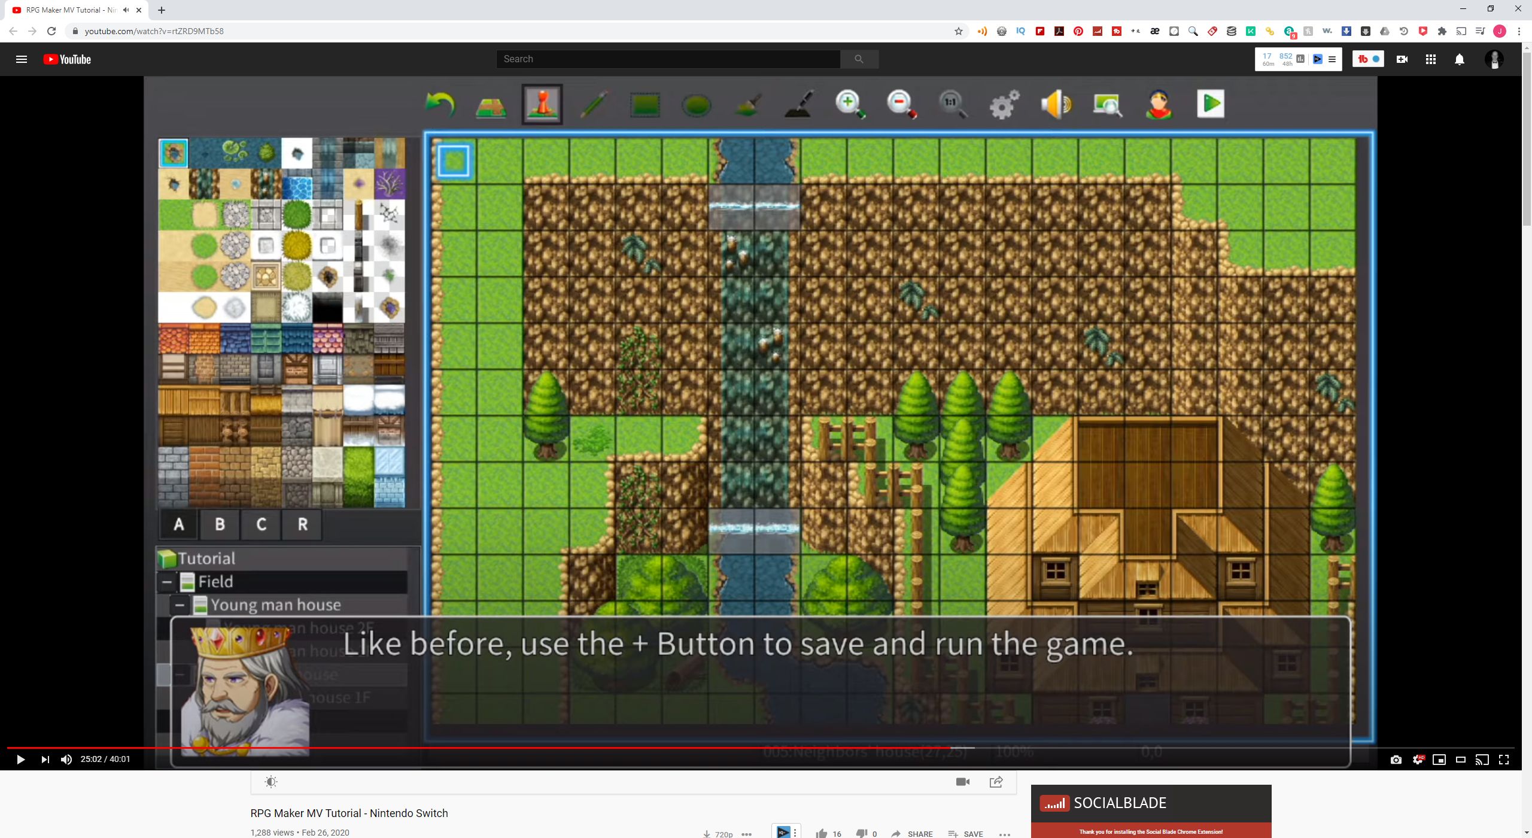Open Chrome extensions puzzle icon
The height and width of the screenshot is (838, 1532).
(1442, 31)
